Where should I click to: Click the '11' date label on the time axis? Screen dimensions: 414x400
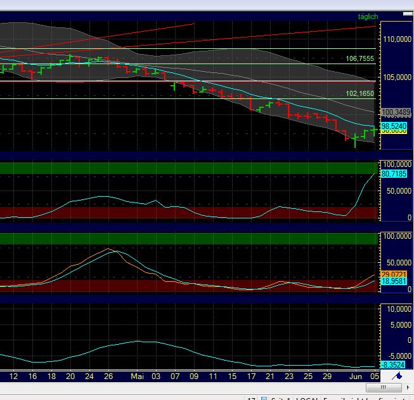213,376
